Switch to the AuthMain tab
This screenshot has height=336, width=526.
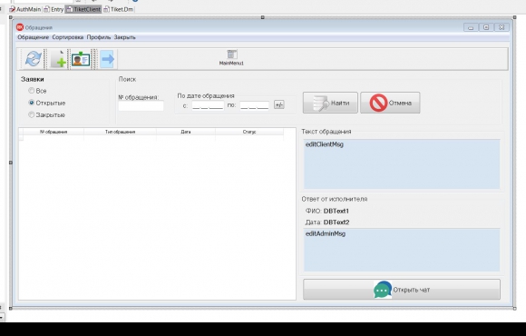[25, 9]
